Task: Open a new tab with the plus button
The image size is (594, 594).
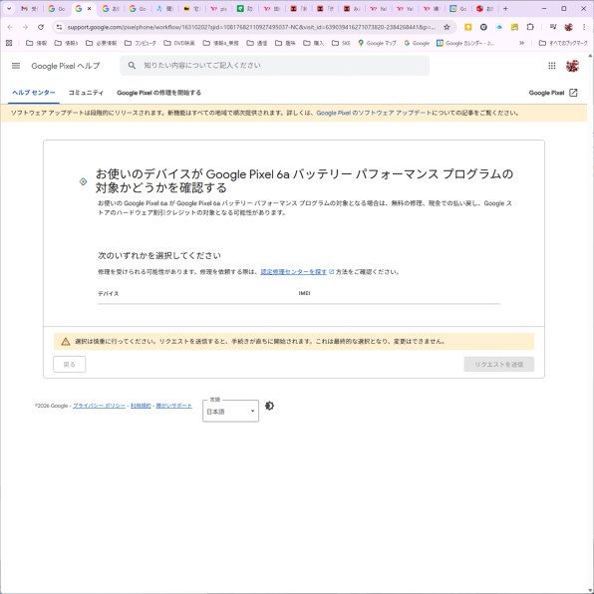Action: pyautogui.click(x=505, y=8)
